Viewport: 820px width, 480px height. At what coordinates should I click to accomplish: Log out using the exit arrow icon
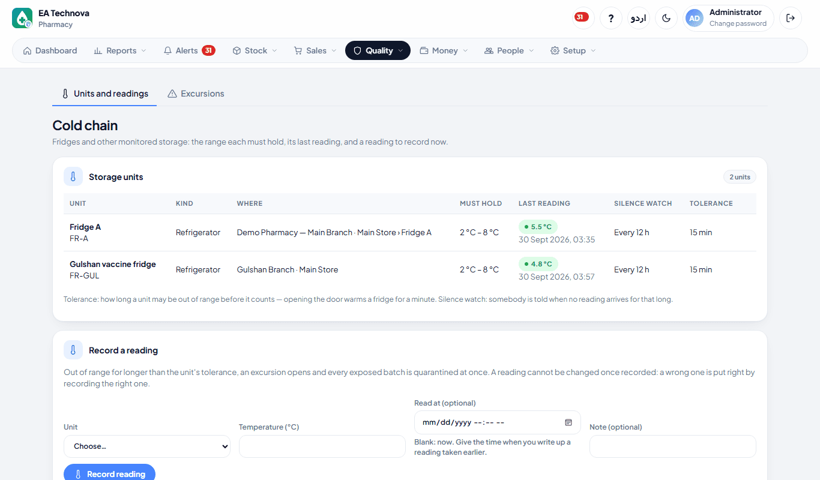791,18
